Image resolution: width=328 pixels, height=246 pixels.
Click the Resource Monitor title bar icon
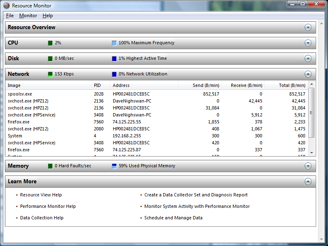(x=6, y=6)
